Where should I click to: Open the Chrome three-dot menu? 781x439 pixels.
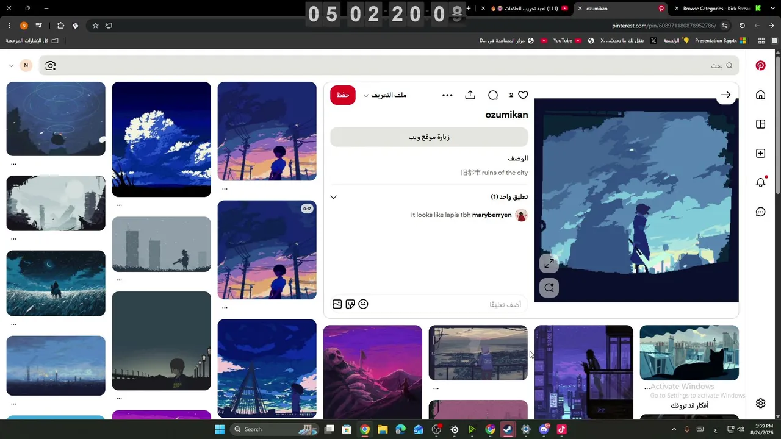(x=9, y=26)
